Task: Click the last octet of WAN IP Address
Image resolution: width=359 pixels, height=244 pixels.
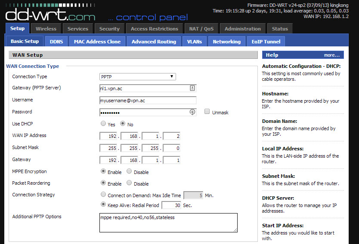Action: pyautogui.click(x=171, y=136)
